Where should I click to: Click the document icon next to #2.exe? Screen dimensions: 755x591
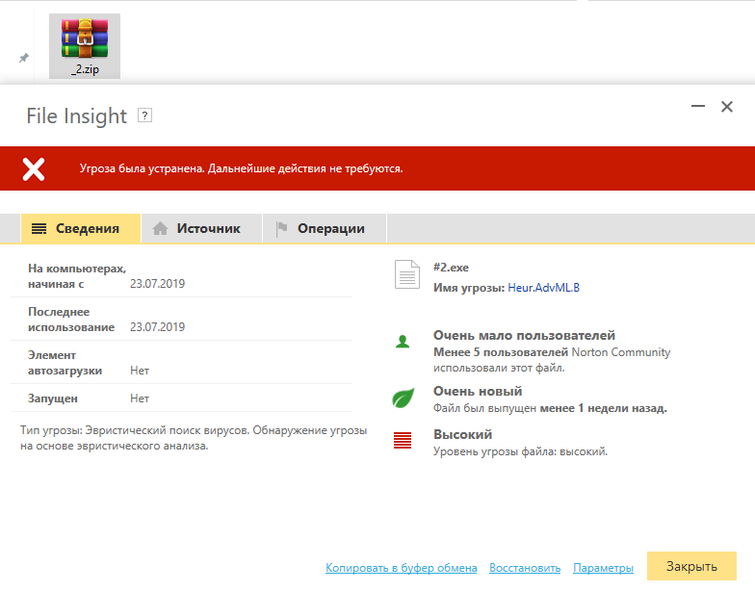406,274
